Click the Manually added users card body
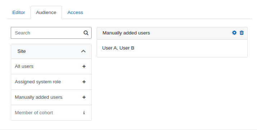The width and height of the screenshot is (257, 130). 172,48
